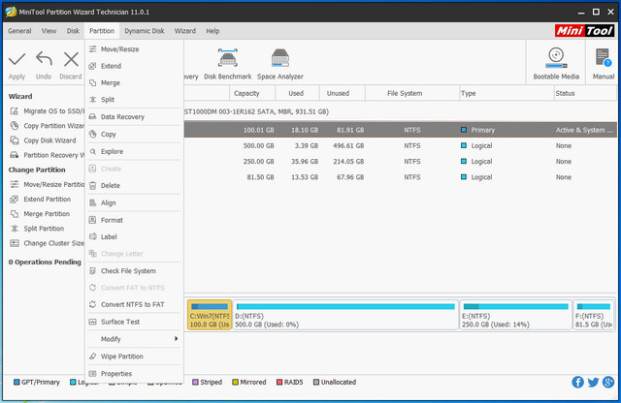Choose Delete from the Partition menu
Image resolution: width=621 pixels, height=403 pixels.
pos(134,185)
